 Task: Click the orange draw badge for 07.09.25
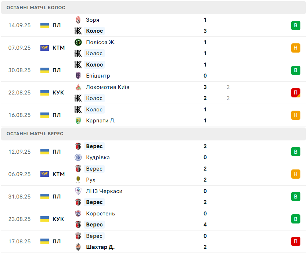pyautogui.click(x=296, y=48)
